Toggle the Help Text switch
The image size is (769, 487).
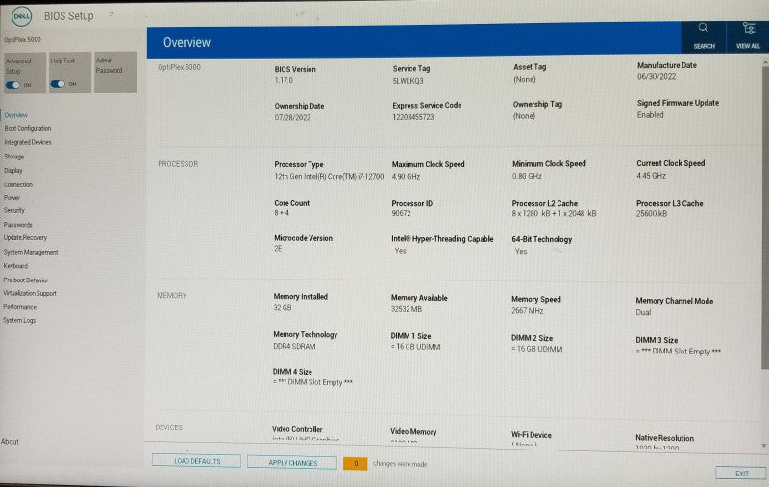pos(58,84)
